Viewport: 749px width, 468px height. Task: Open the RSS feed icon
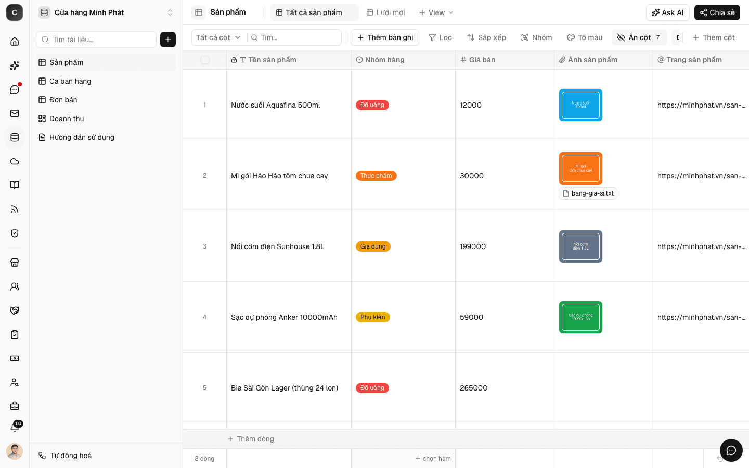(15, 209)
